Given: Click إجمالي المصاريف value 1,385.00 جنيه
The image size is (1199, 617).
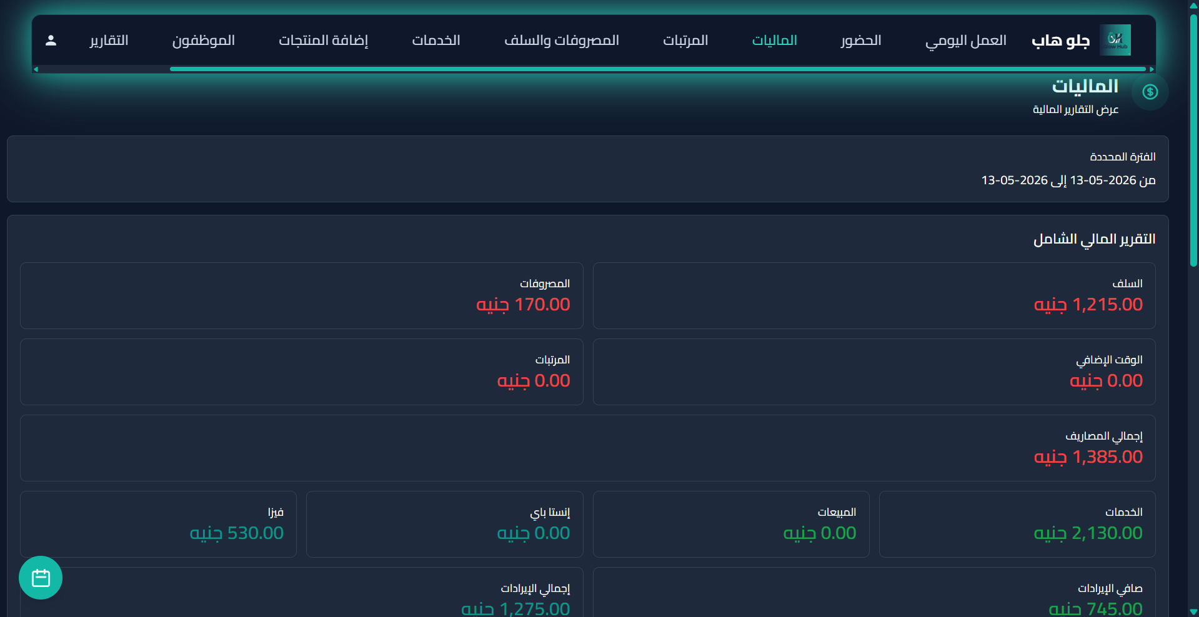Looking at the screenshot, I should point(1088,457).
